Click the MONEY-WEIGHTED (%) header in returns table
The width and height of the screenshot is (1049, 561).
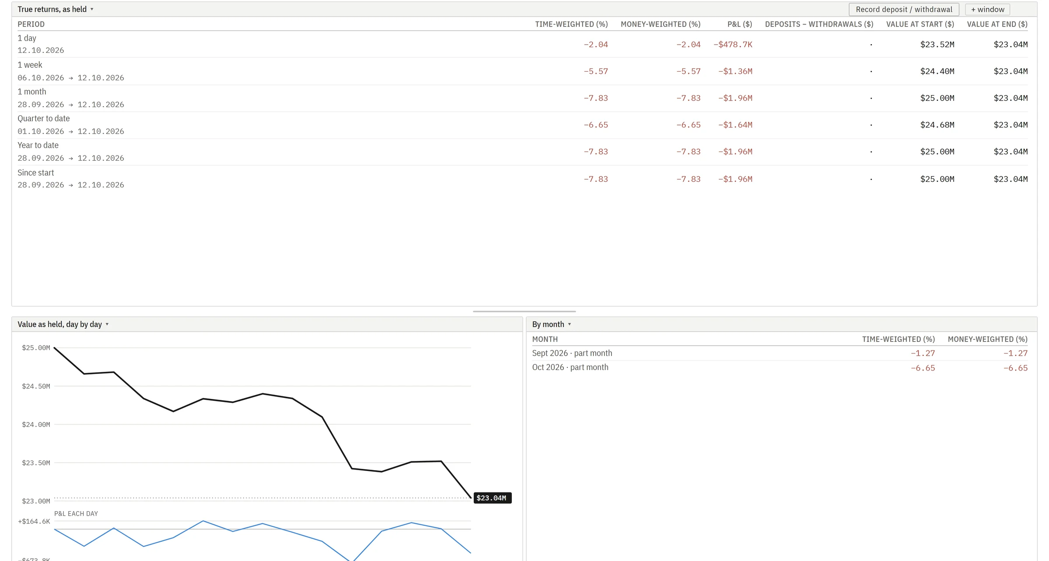pyautogui.click(x=660, y=24)
